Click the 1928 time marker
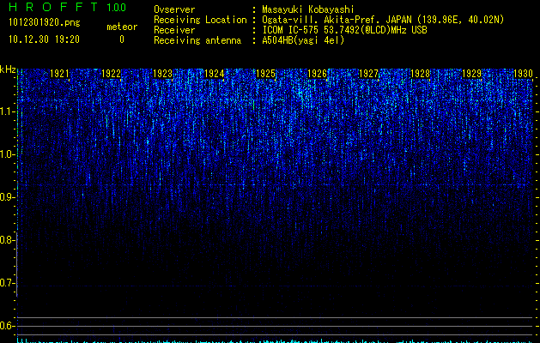540x343 pixels. click(420, 74)
